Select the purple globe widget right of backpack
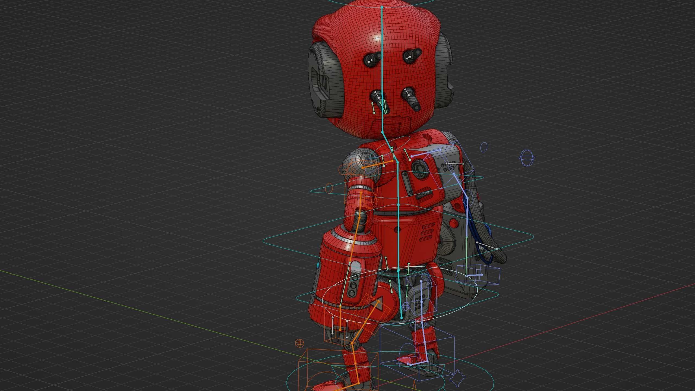The image size is (695, 391). click(x=527, y=158)
